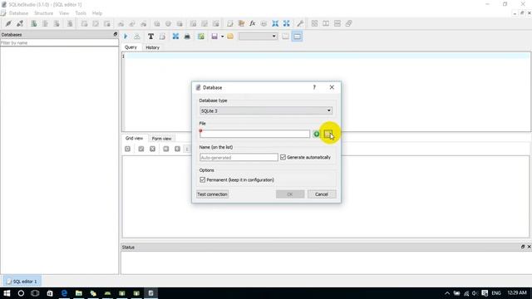Launch Edge browser from taskbar
Screen dimensions: 532x299
pyautogui.click(x=64, y=293)
